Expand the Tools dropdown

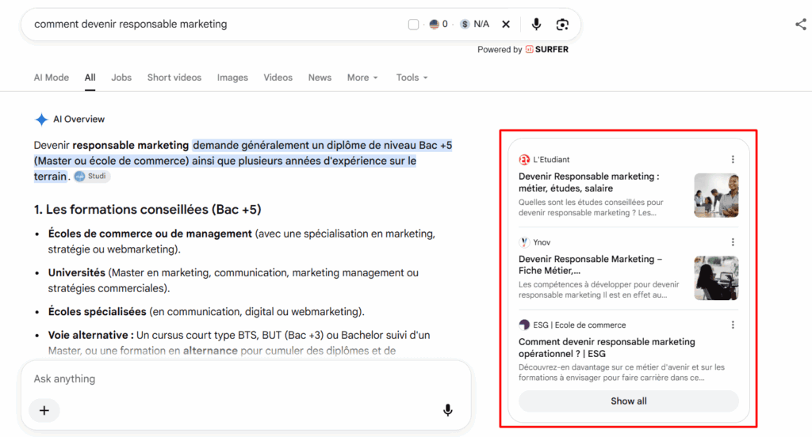point(412,78)
